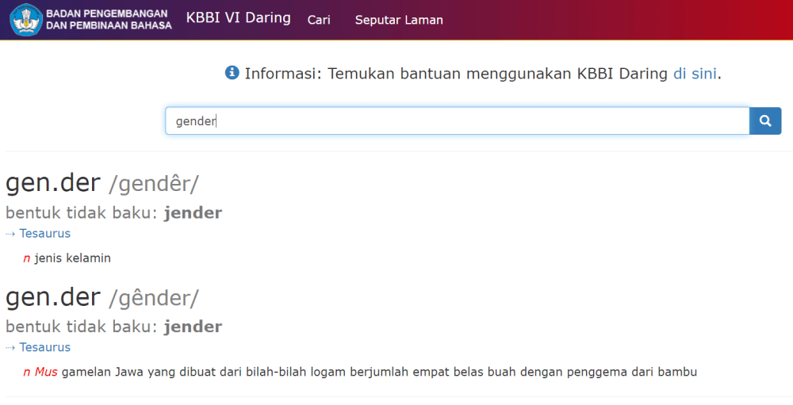Click "jender" under the first entry
Screen dimensions: 793x405
pyautogui.click(x=193, y=213)
